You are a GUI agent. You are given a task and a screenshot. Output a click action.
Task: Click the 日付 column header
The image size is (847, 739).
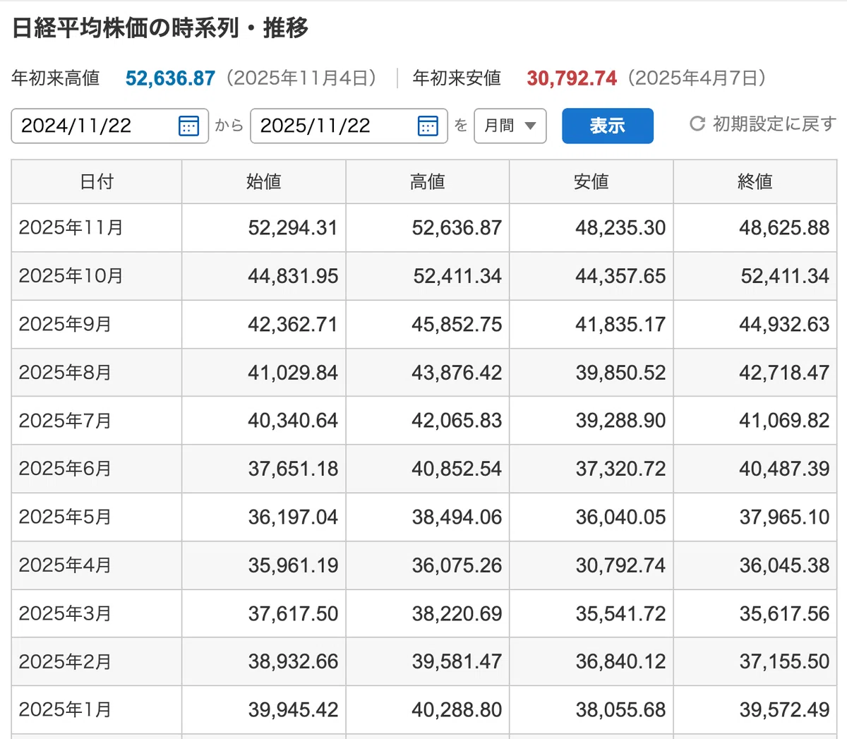[x=97, y=182]
